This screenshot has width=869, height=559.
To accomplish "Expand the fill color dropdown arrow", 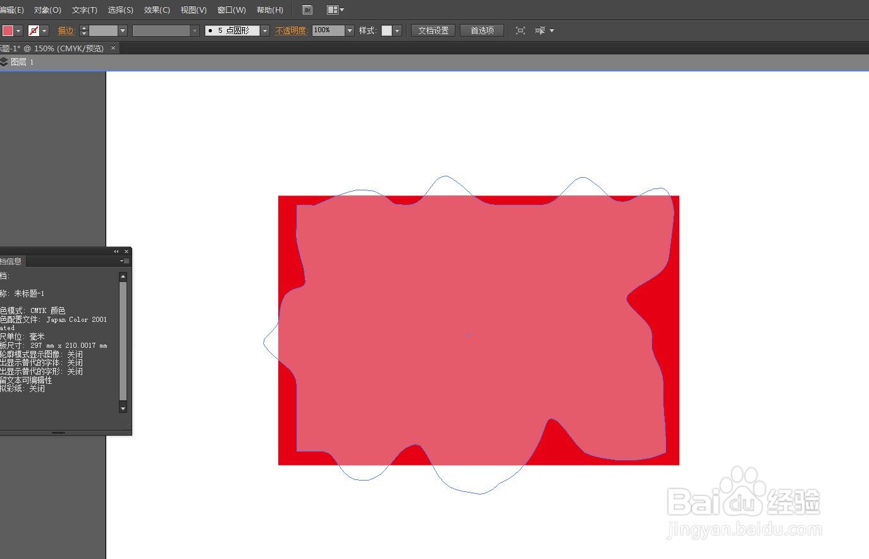I will 18,30.
